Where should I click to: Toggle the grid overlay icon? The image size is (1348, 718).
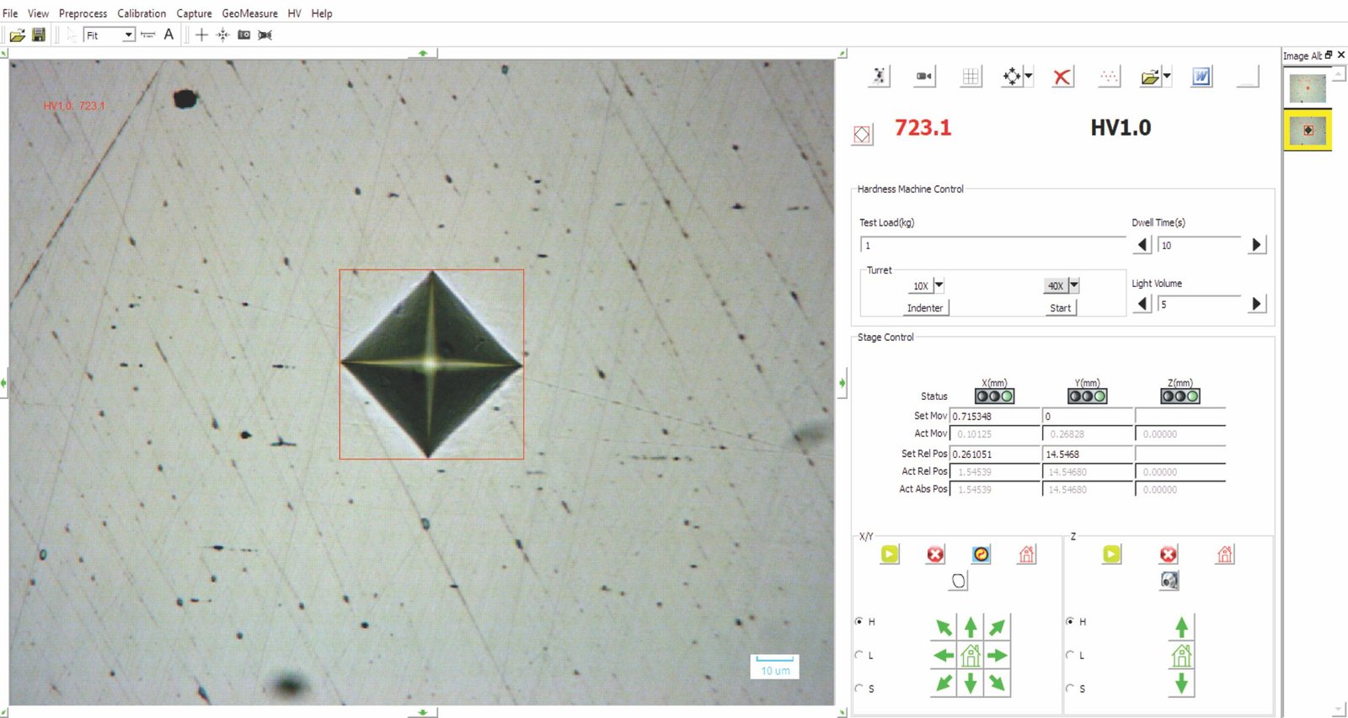(x=971, y=77)
